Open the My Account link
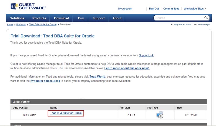216x126 pixels. (x=125, y=9)
